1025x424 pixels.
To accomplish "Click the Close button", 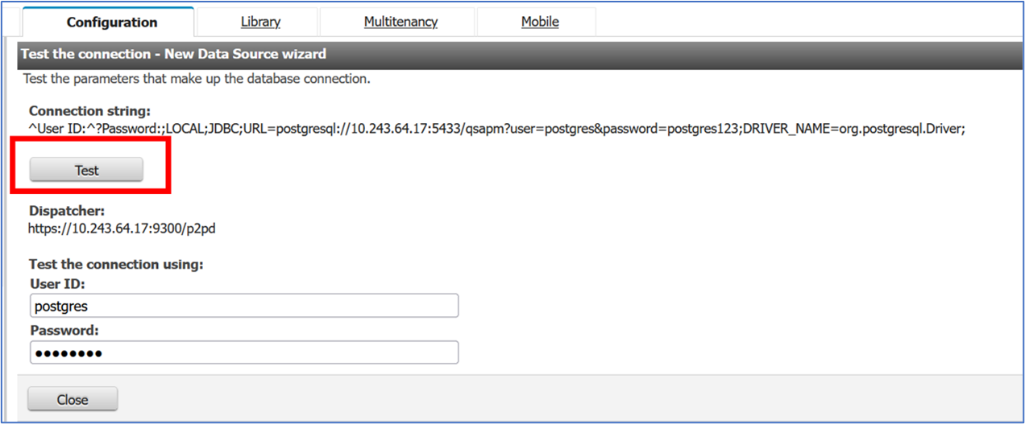I will coord(73,400).
